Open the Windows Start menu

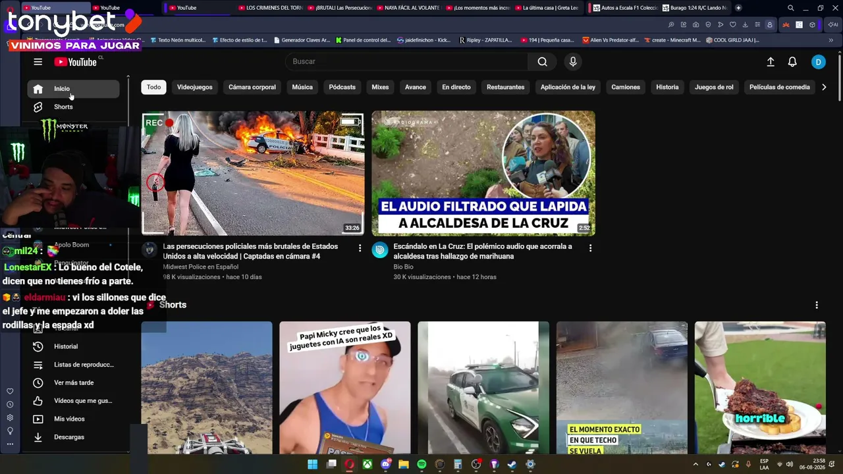313,464
